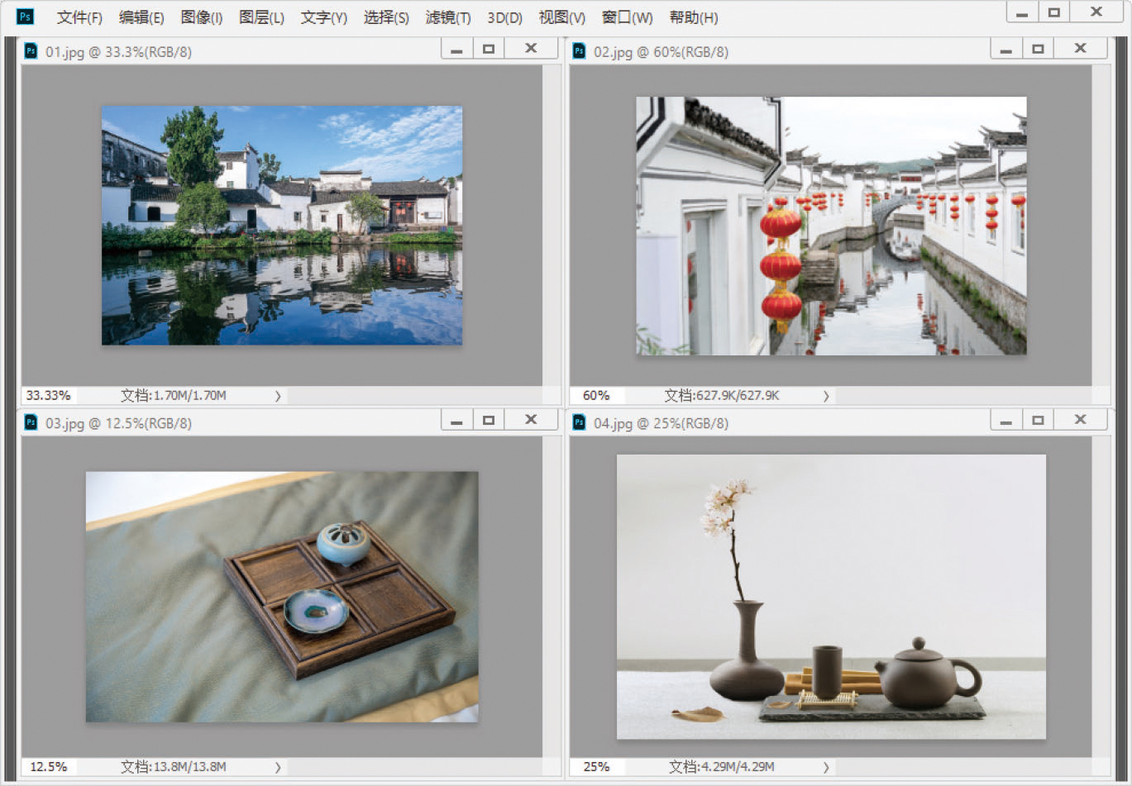The height and width of the screenshot is (786, 1132).
Task: Minimize the 03.jpg document window
Action: click(456, 420)
